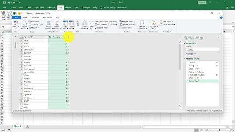235x132 pixels.
Task: Open Excel Page Layout tab
Action: point(39,7)
